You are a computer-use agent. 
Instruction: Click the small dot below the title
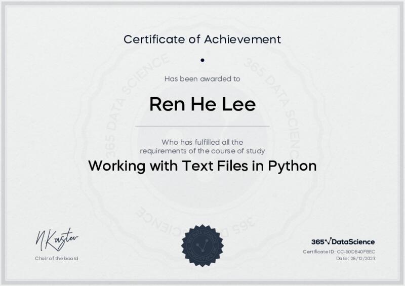point(202,60)
